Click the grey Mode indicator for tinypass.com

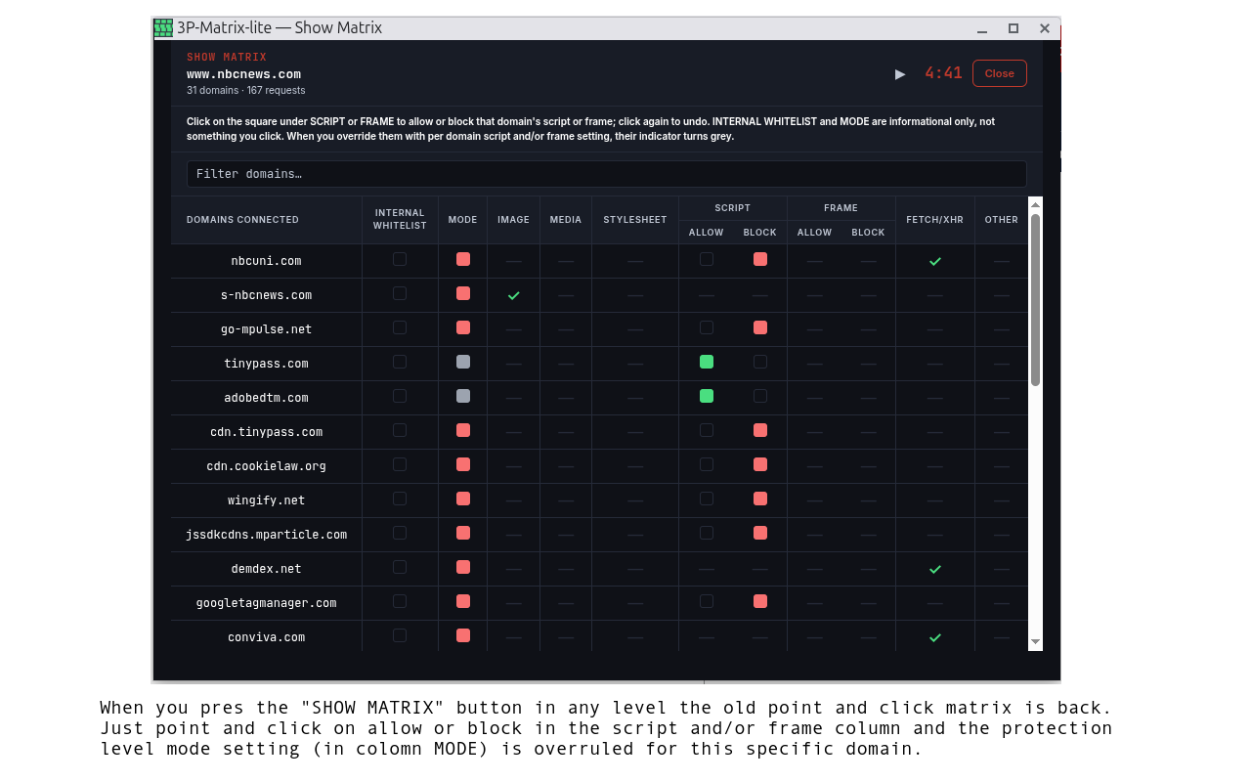point(463,362)
